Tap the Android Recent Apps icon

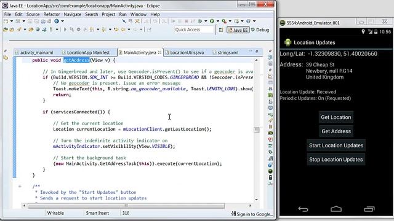tap(369, 209)
